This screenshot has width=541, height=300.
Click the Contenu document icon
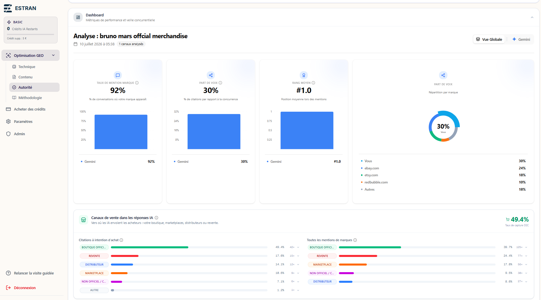(x=14, y=77)
